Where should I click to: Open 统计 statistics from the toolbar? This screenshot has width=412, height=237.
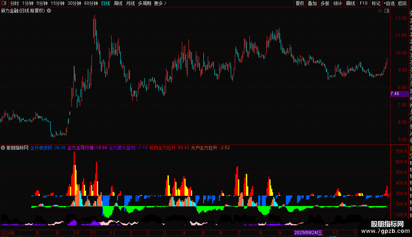[338, 3]
